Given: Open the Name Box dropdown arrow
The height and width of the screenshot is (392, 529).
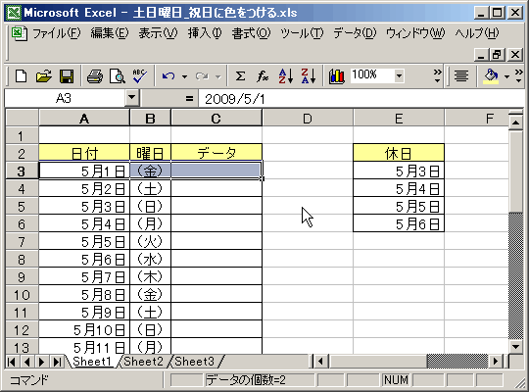Looking at the screenshot, I should point(132,98).
